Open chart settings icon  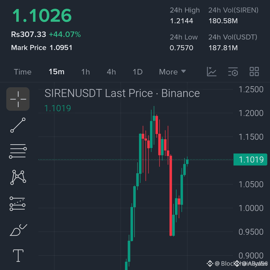(x=233, y=72)
